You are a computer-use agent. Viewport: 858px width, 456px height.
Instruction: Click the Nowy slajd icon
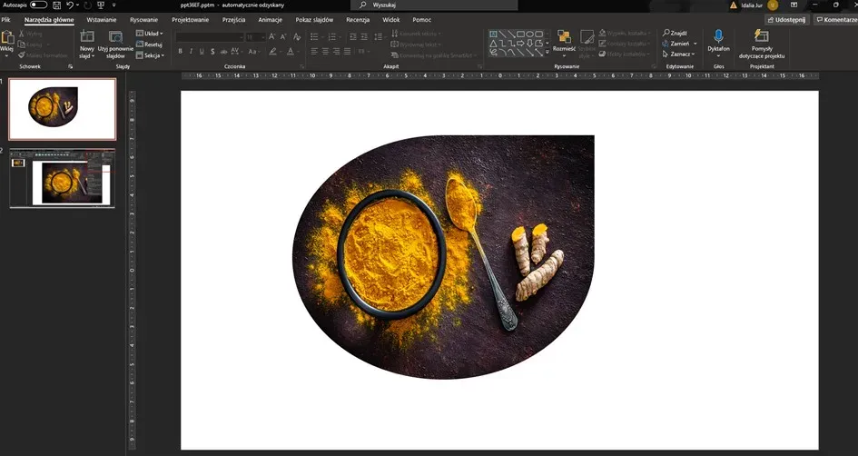tap(87, 36)
